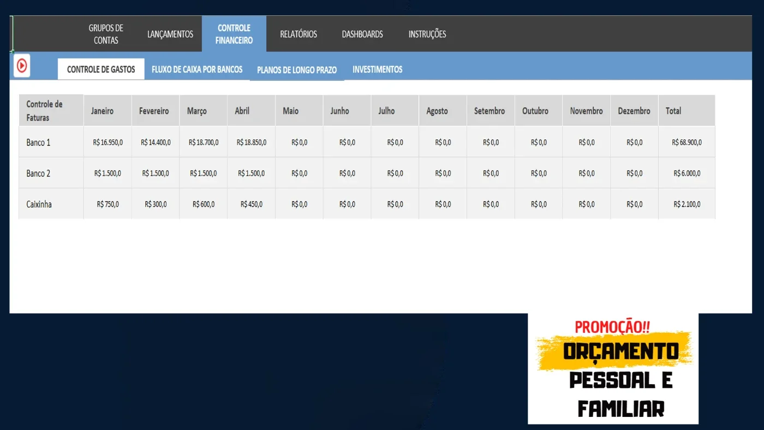Click the Total column header
This screenshot has height=430, width=764.
(x=687, y=111)
